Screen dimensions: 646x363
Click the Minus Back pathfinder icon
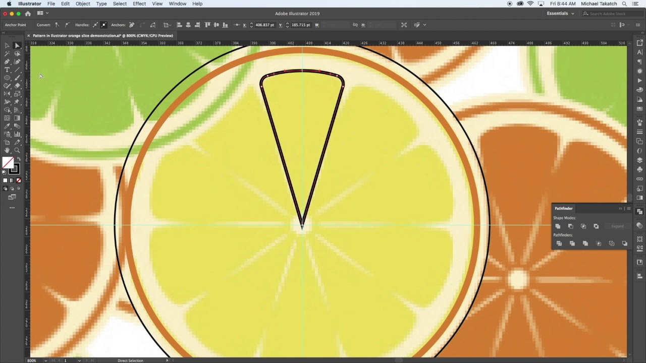[x=624, y=244]
